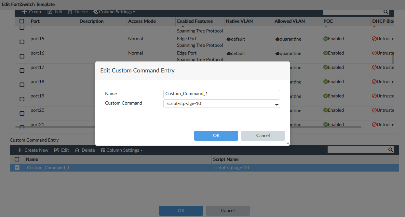The height and width of the screenshot is (217, 405).
Task: Cancel the Edit Custom Command Entry dialog
Action: pyautogui.click(x=263, y=136)
